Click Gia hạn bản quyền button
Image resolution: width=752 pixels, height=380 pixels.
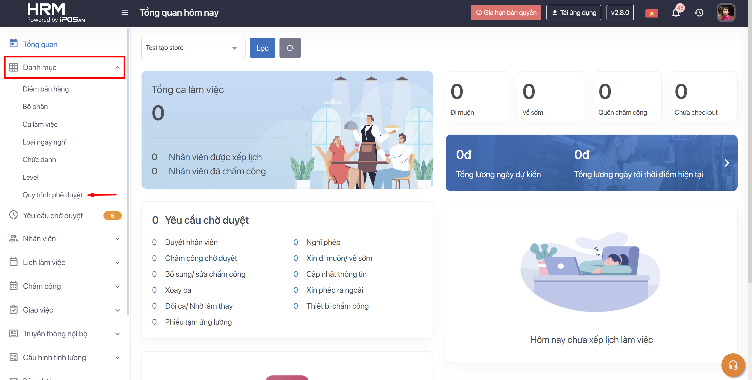point(506,13)
